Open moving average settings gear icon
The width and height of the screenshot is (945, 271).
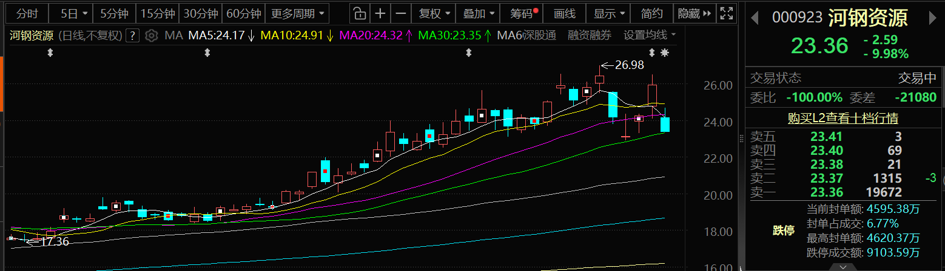click(x=152, y=35)
